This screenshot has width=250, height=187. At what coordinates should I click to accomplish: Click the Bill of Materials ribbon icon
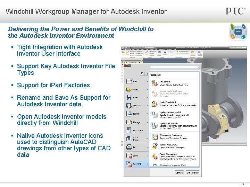(x=159, y=52)
